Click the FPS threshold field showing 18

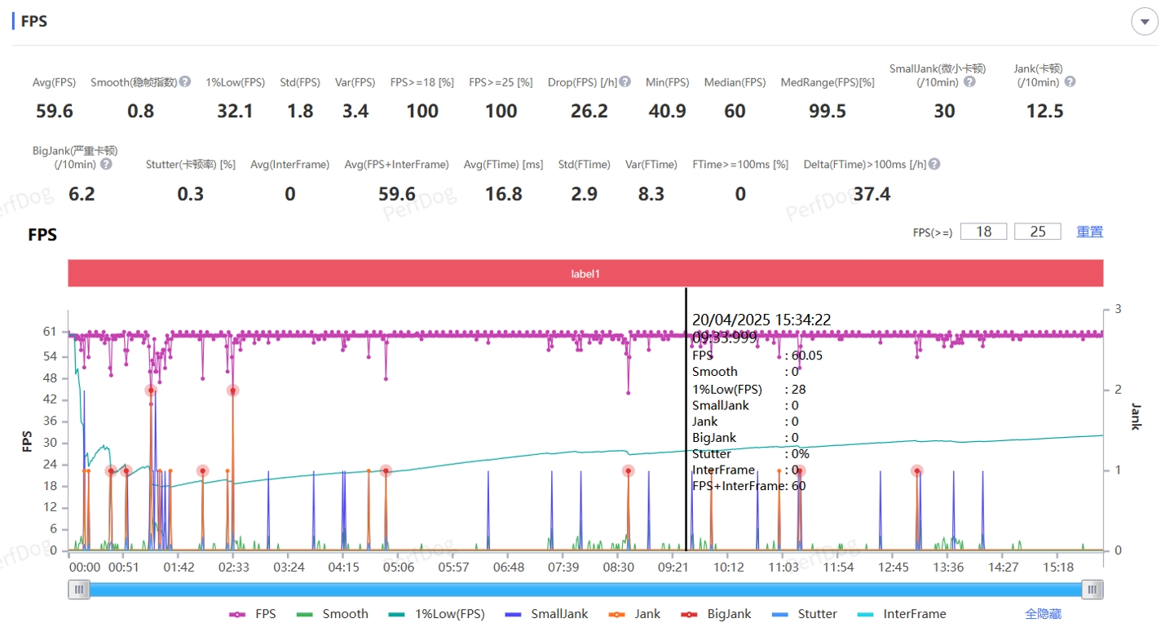[x=983, y=232]
